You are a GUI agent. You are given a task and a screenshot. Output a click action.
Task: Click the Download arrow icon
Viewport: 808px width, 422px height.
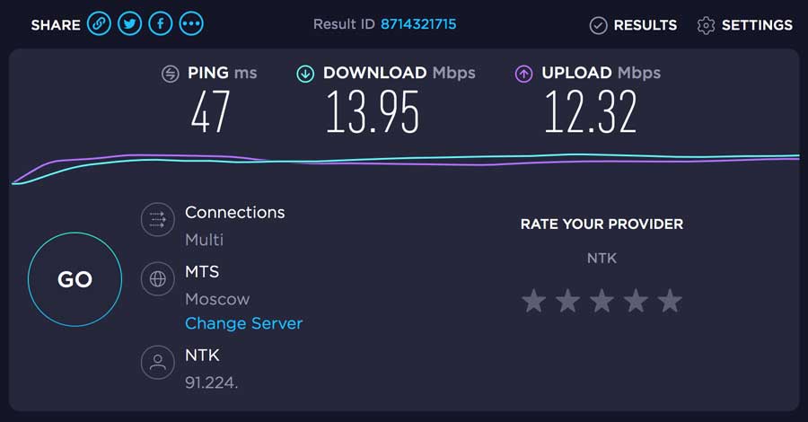point(305,75)
